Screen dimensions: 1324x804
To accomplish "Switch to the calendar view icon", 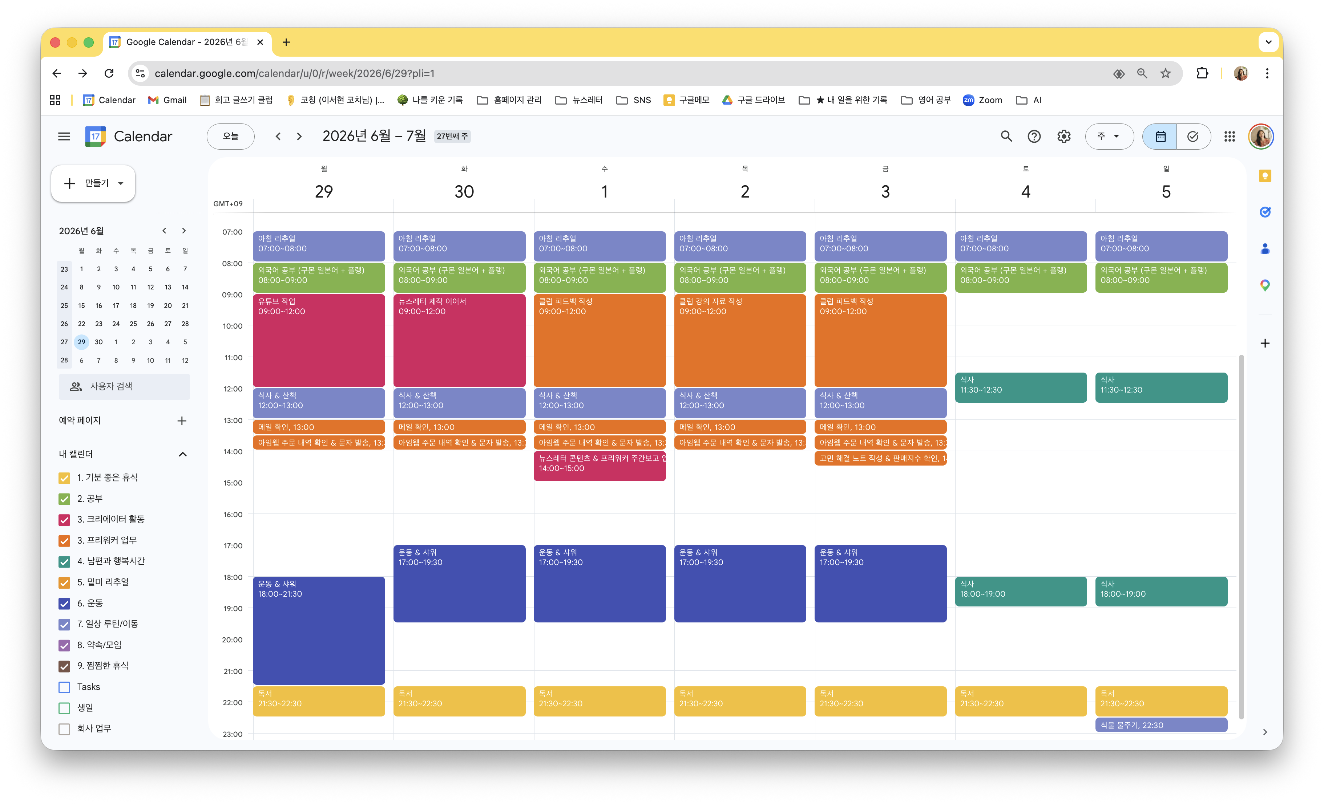I will [1160, 137].
